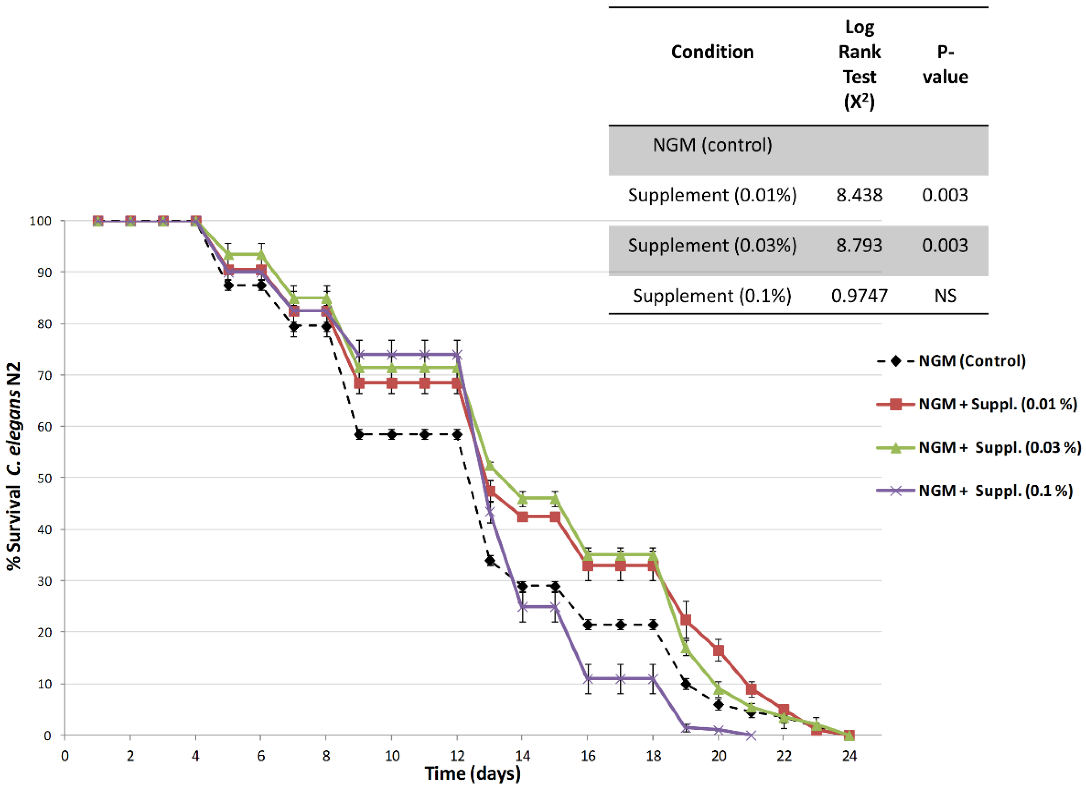The height and width of the screenshot is (793, 1086).
Task: Select the 'NS' p-value cell
Action: [x=945, y=296]
